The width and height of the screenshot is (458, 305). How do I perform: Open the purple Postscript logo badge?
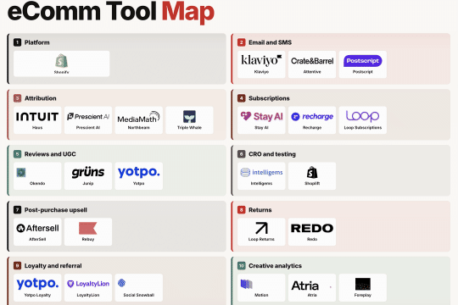(x=362, y=61)
